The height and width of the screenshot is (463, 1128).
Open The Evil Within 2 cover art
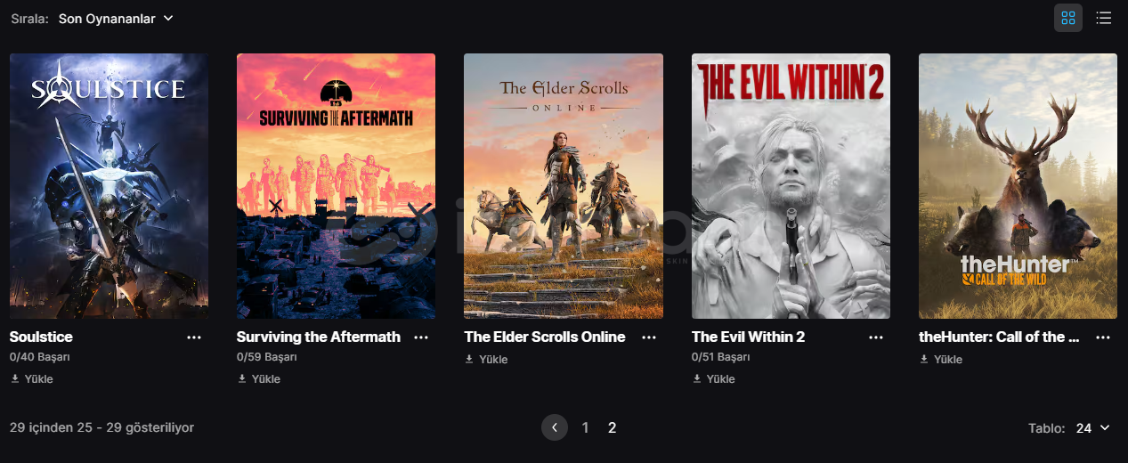[x=791, y=186]
